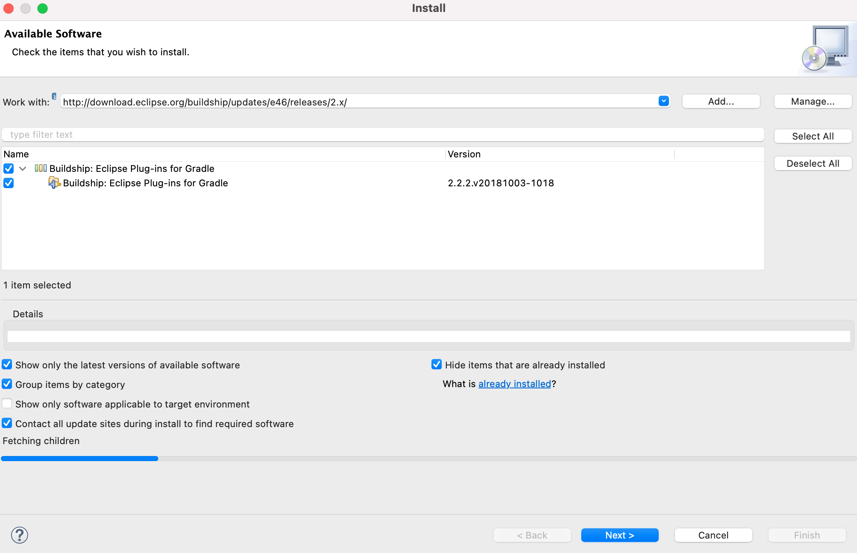Uncheck Contact all update sites during install
Image resolution: width=857 pixels, height=553 pixels.
coord(7,423)
